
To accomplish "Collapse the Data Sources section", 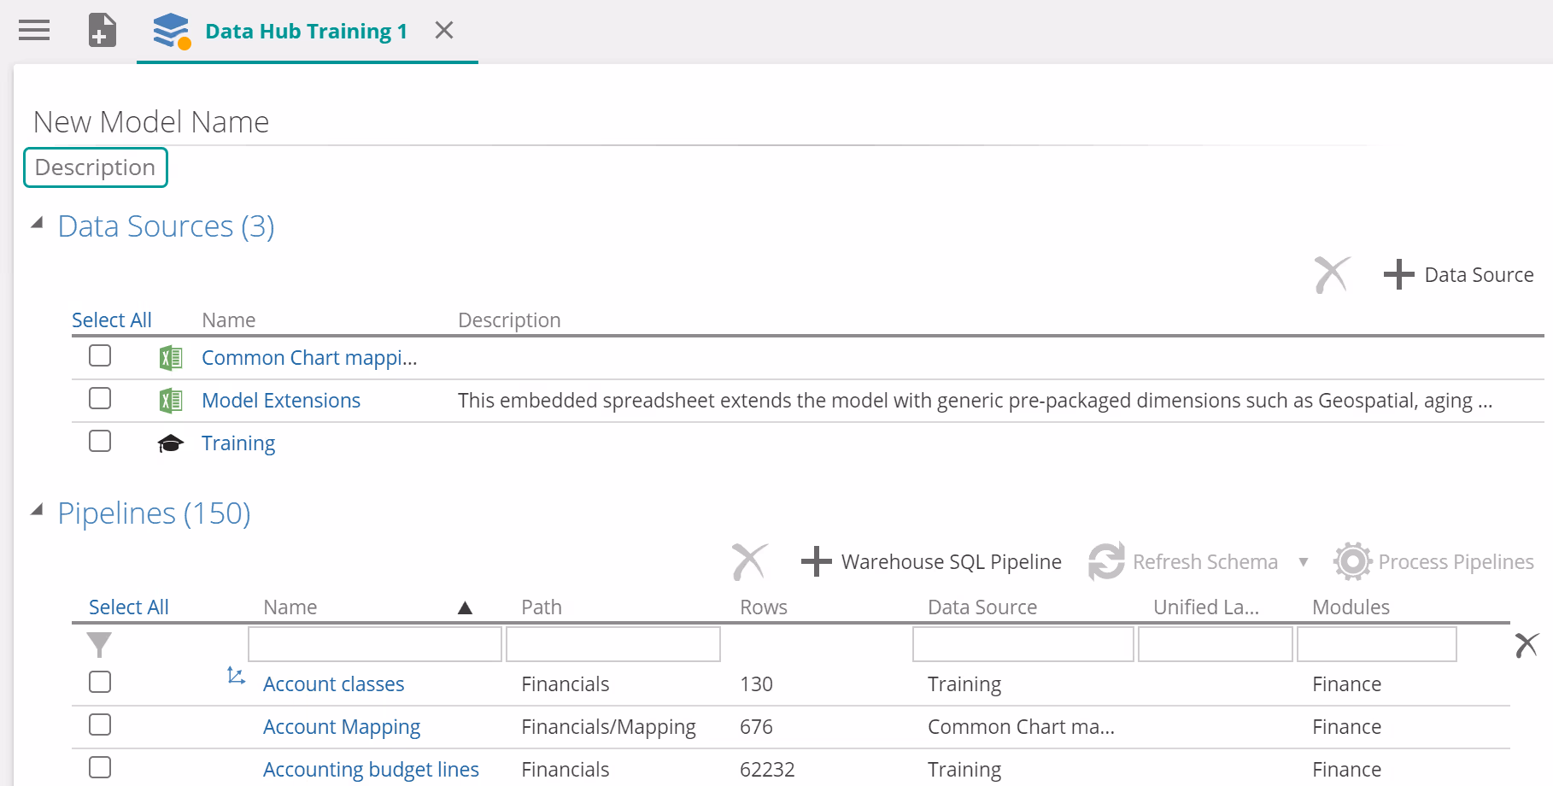I will [37, 224].
